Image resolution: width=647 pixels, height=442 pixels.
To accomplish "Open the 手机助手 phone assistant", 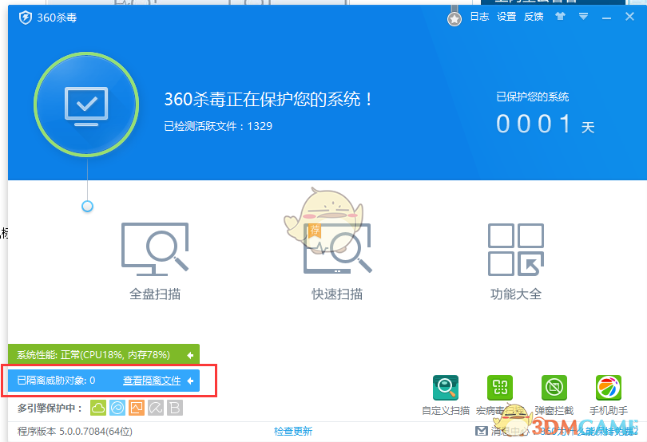I will 609,395.
